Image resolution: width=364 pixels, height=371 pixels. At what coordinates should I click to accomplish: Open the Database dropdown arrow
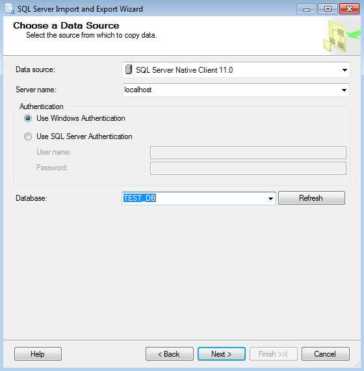point(270,199)
